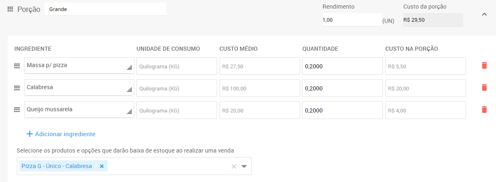Expand the products and options dropdown arrow
Viewport: 496px width, 182px height.
coord(245,166)
